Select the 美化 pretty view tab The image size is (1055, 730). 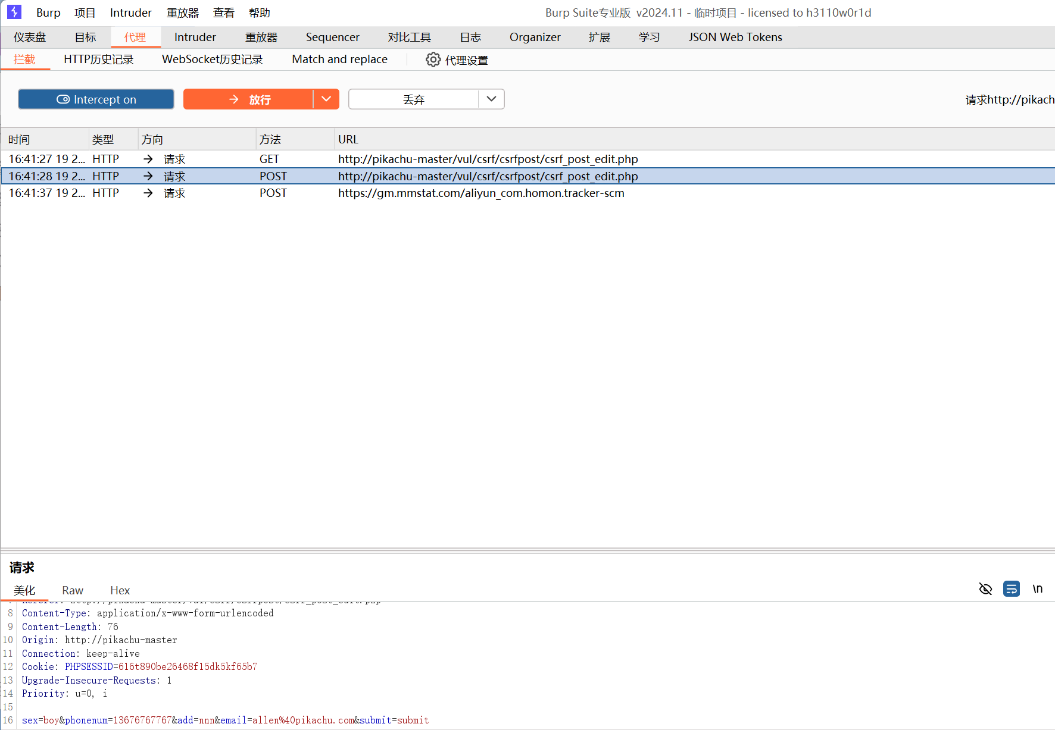[24, 590]
